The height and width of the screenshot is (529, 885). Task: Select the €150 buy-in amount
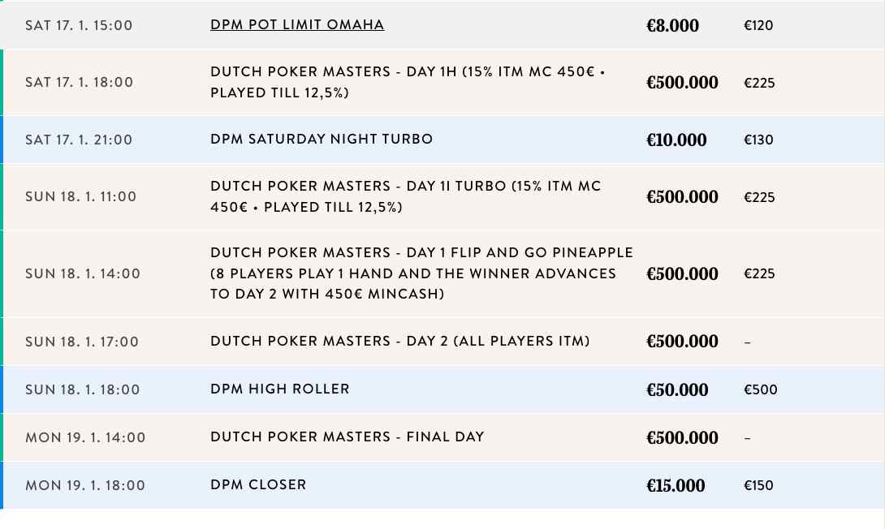click(758, 486)
